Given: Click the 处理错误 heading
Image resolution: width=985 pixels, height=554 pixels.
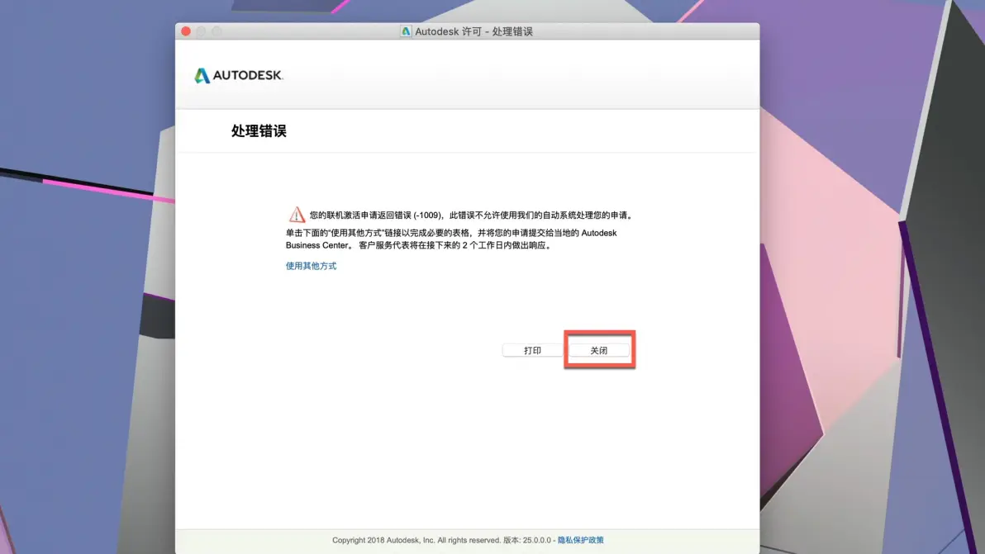Looking at the screenshot, I should [259, 130].
